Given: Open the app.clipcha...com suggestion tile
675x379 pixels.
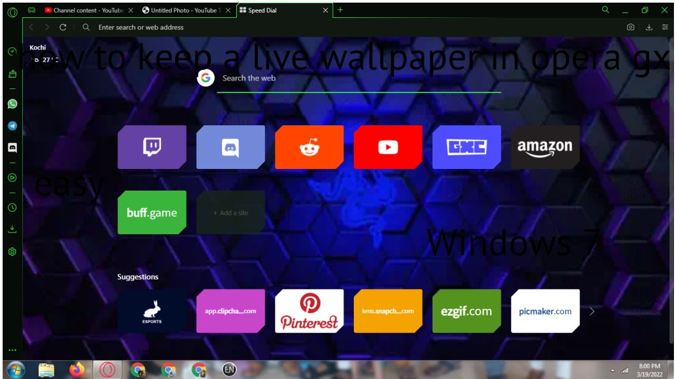Looking at the screenshot, I should 230,311.
